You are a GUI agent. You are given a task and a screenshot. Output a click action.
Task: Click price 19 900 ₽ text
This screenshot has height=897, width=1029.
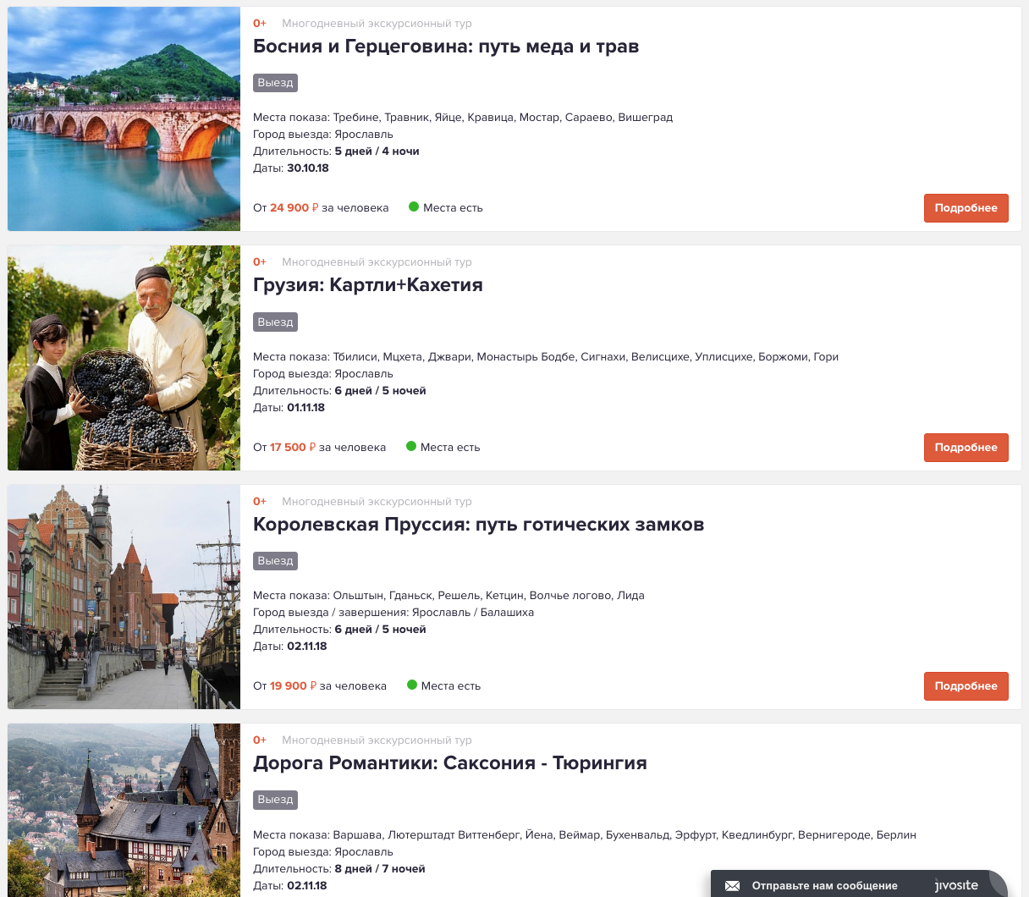tap(294, 686)
